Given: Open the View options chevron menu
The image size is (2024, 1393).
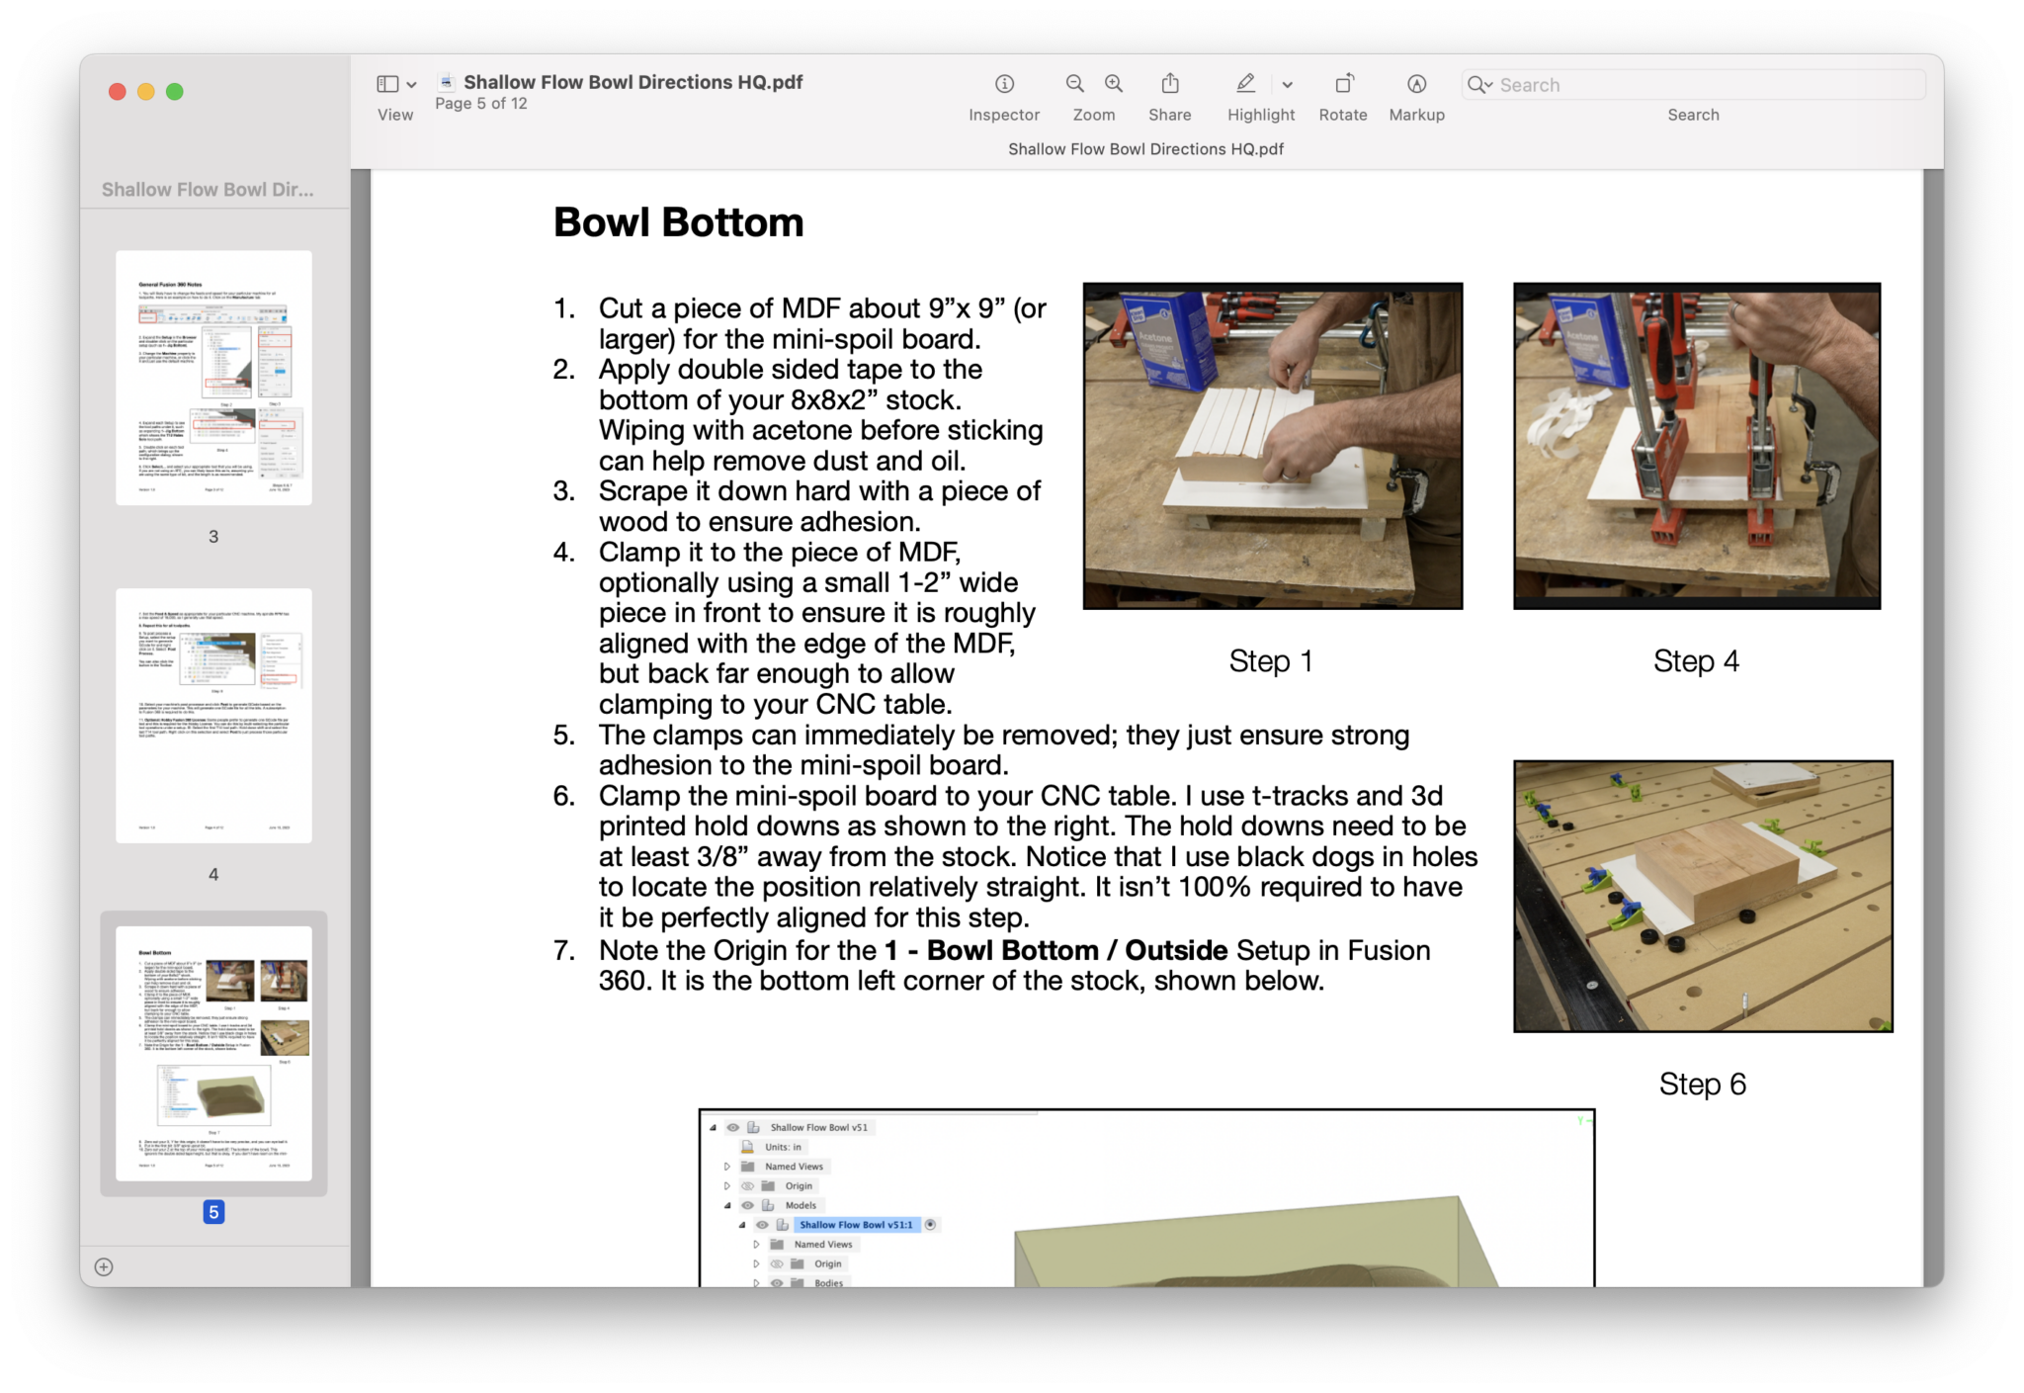Looking at the screenshot, I should (413, 84).
